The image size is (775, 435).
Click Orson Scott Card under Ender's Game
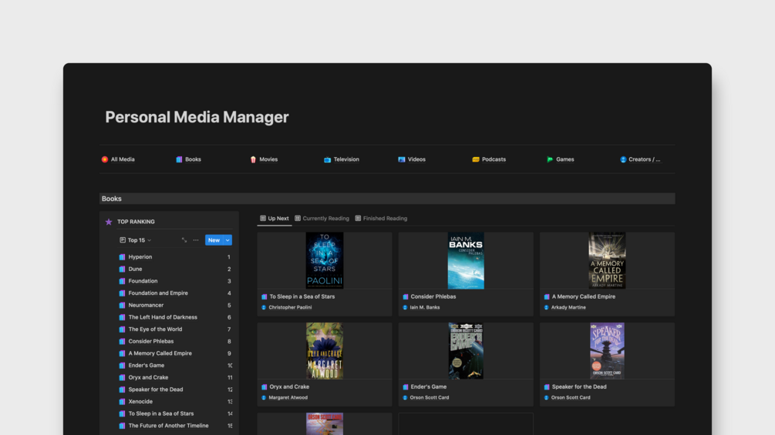point(430,397)
